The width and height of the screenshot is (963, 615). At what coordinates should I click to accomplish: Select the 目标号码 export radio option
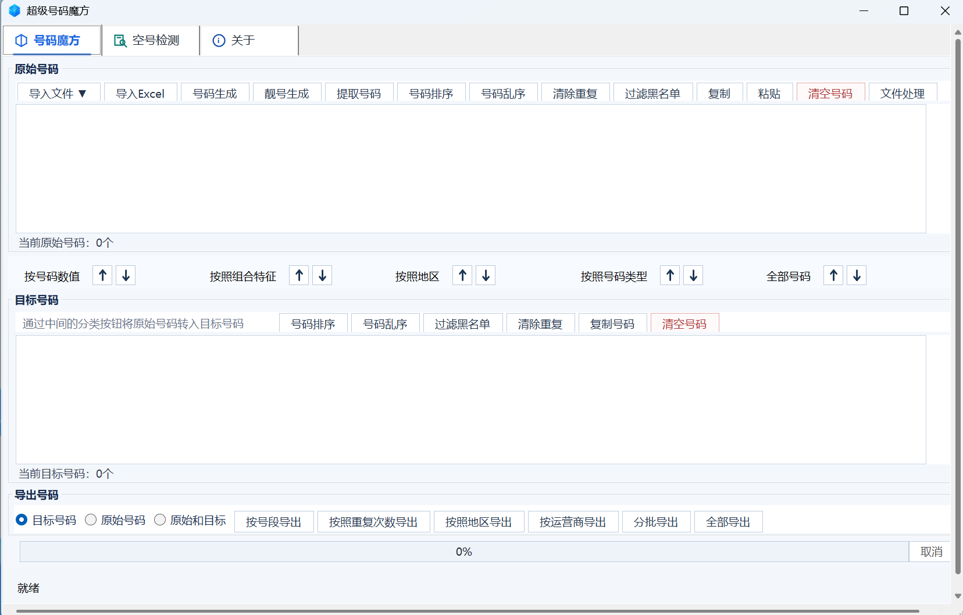click(46, 520)
